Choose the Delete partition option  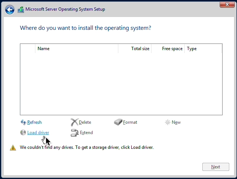(85, 122)
